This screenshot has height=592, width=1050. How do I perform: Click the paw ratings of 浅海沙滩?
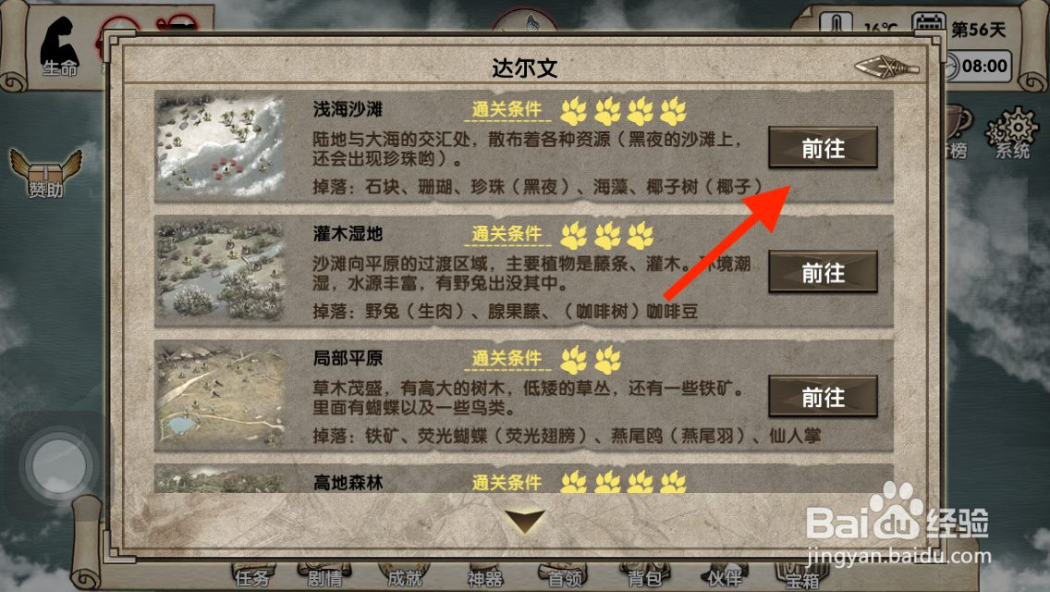[623, 111]
